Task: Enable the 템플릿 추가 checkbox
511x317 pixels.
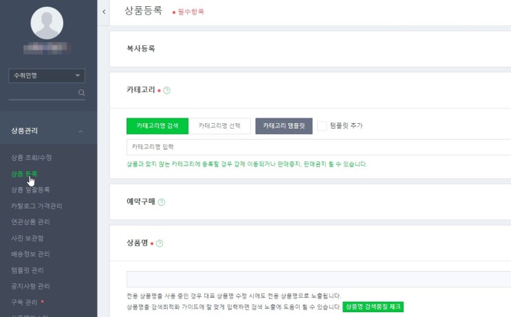Action: pos(322,126)
